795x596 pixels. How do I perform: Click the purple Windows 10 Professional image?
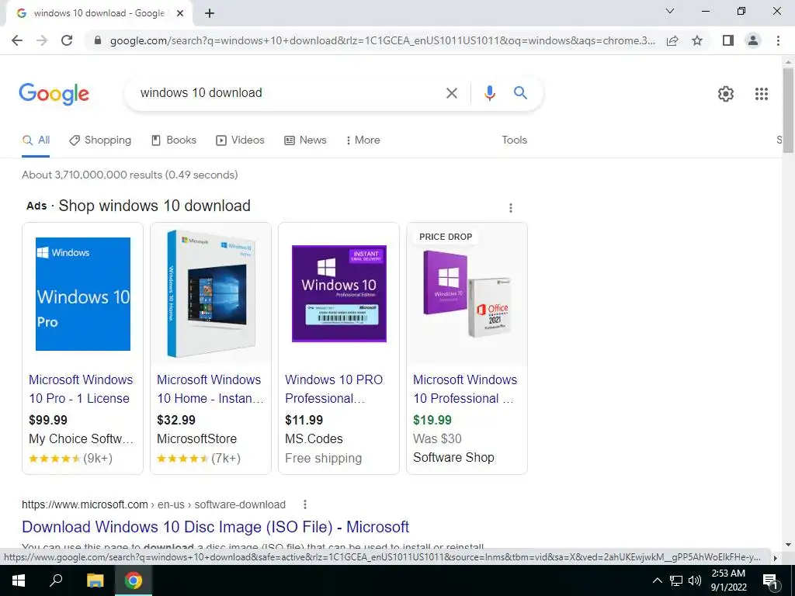pyautogui.click(x=338, y=294)
